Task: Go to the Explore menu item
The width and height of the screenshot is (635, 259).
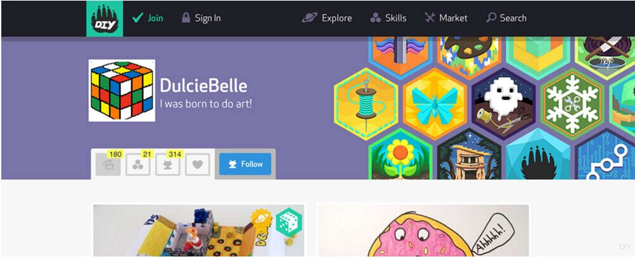Action: 327,18
